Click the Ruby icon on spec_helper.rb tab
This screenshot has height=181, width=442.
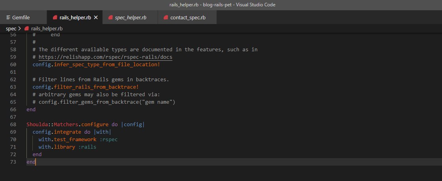(x=111, y=17)
